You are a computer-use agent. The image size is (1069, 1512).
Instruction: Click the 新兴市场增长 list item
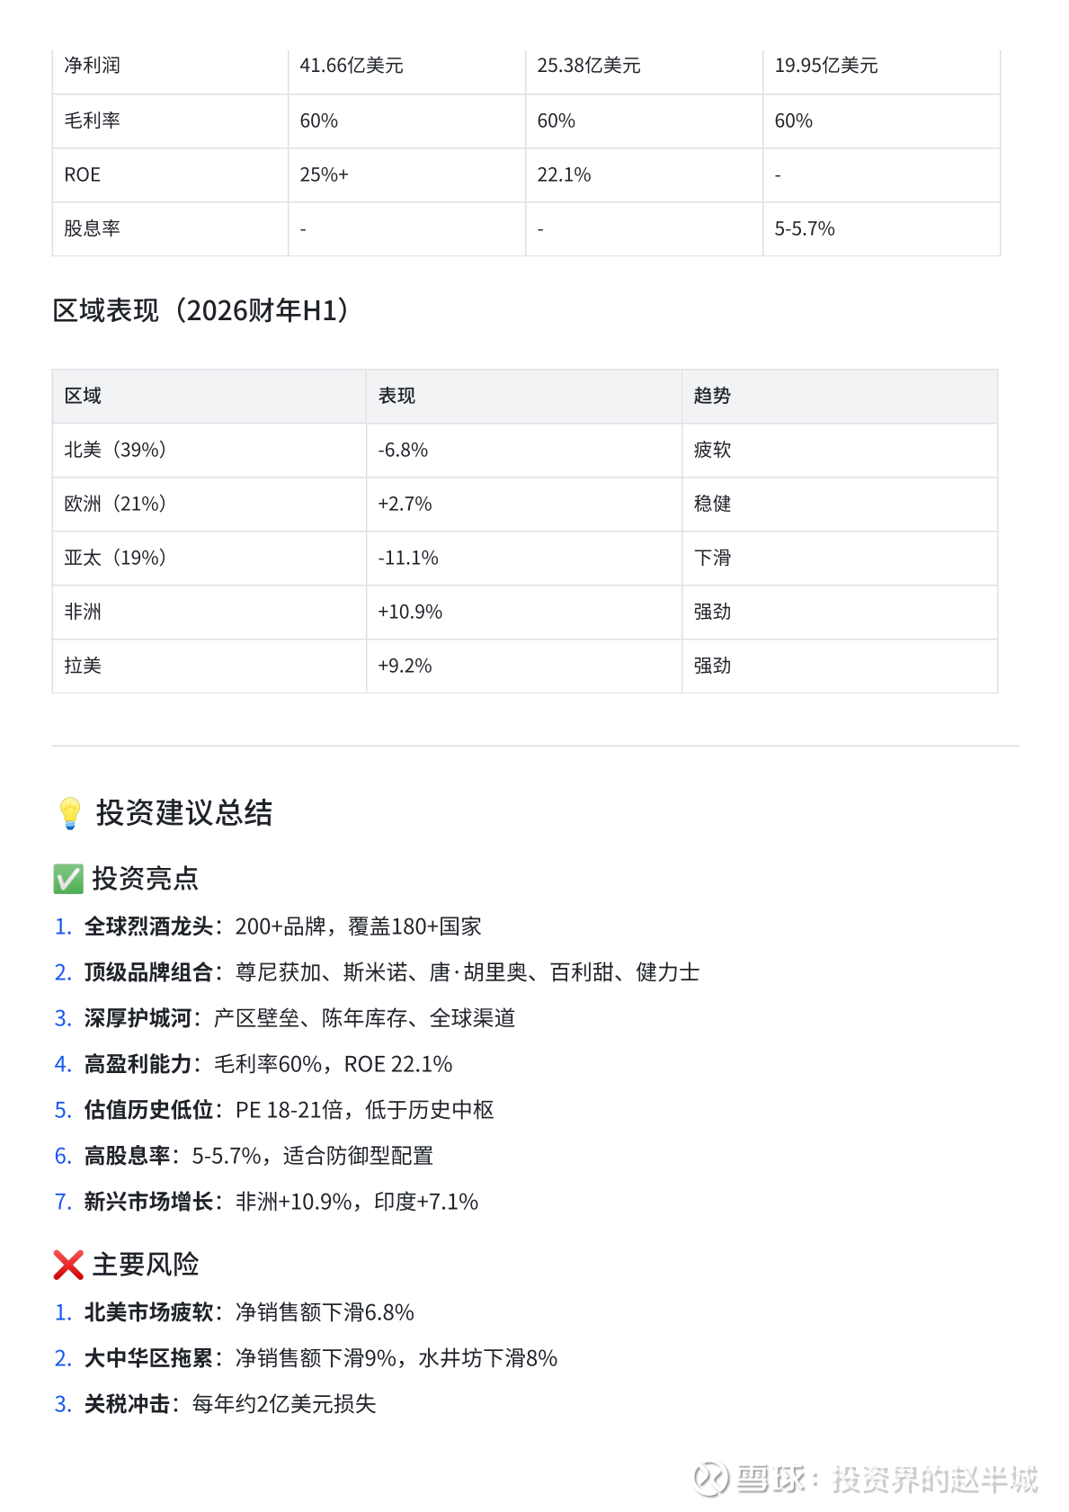281,1202
